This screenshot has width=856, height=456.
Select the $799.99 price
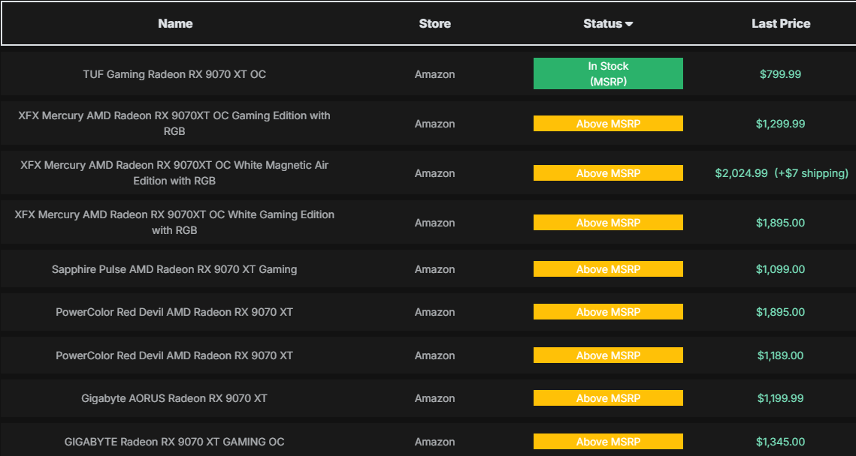pos(780,74)
